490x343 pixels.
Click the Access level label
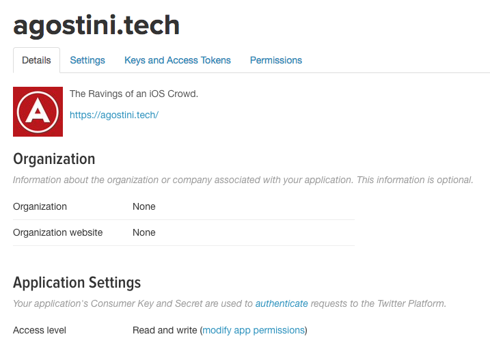pos(40,330)
